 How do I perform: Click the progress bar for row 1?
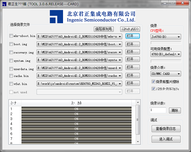click(77, 109)
